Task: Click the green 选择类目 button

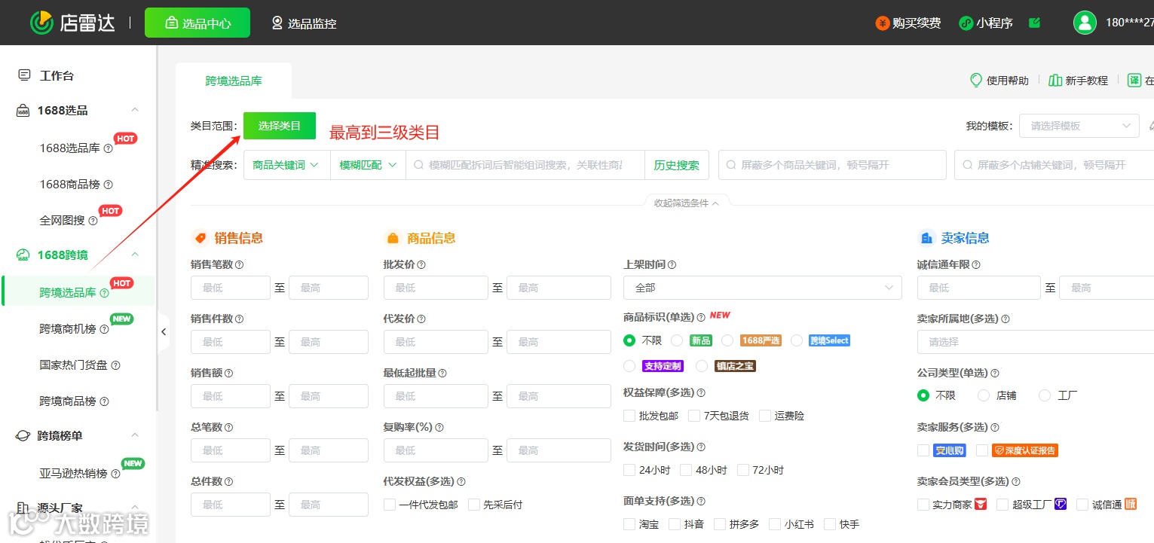Action: [280, 126]
